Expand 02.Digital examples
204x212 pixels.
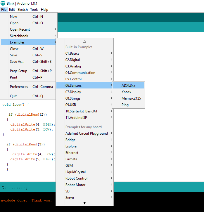pos(85,60)
